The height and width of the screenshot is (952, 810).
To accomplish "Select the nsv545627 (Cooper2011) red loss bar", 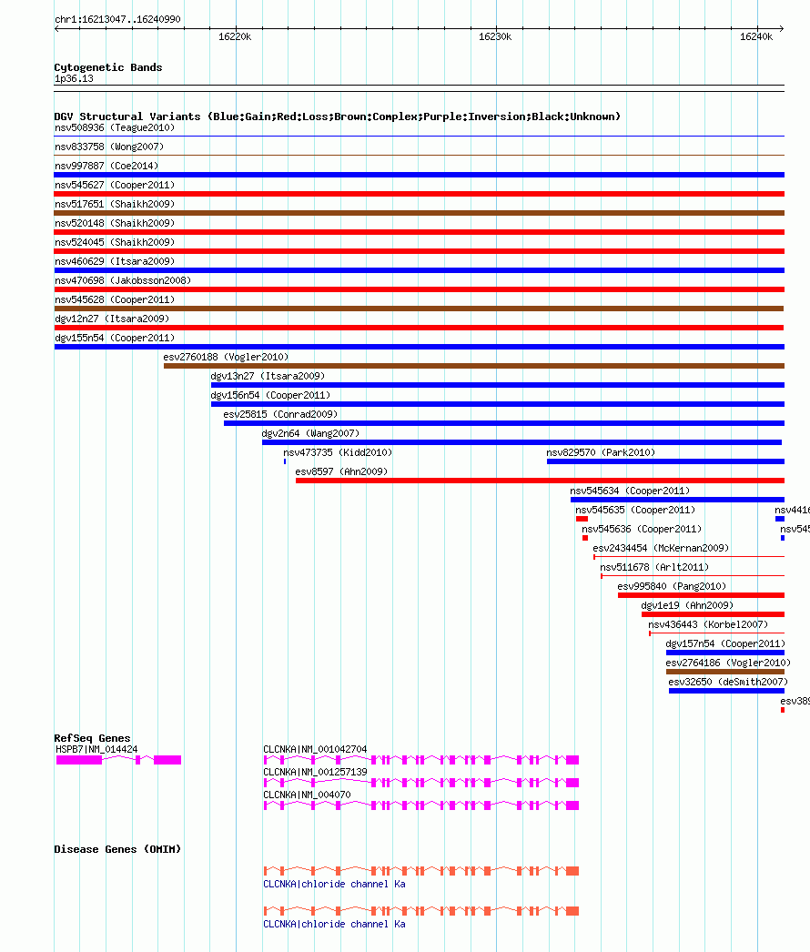I will pos(419,194).
